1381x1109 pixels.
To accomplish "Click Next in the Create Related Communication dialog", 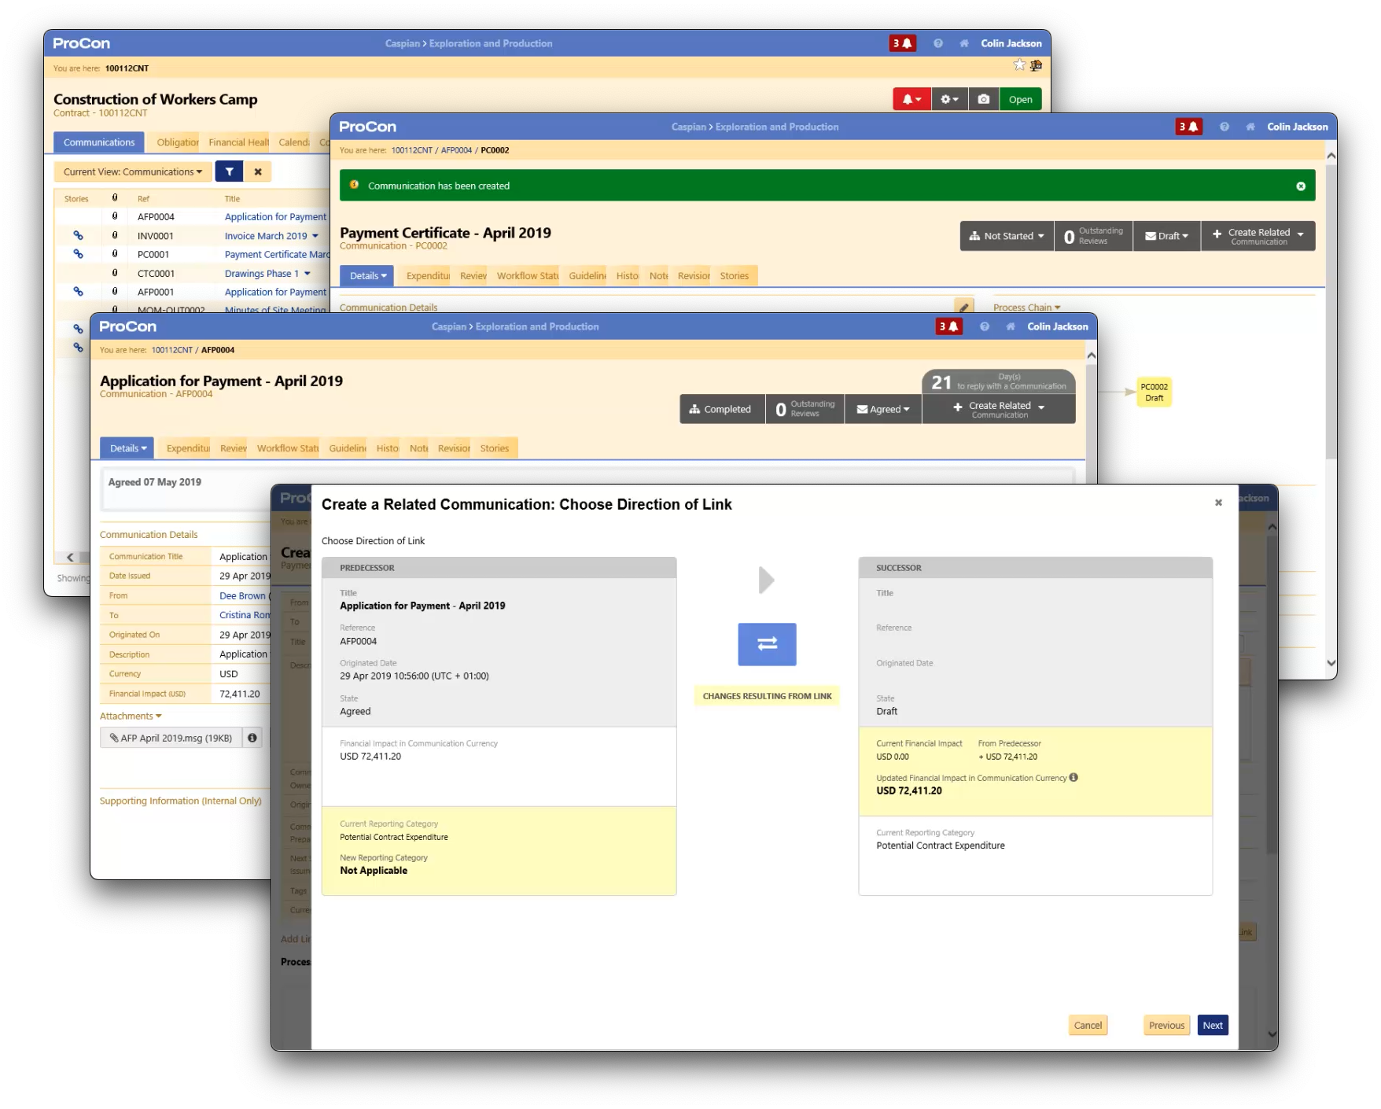I will point(1213,1025).
